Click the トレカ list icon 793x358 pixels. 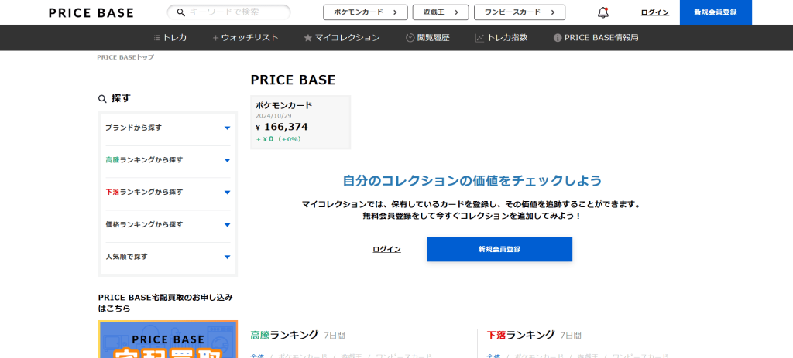[156, 38]
